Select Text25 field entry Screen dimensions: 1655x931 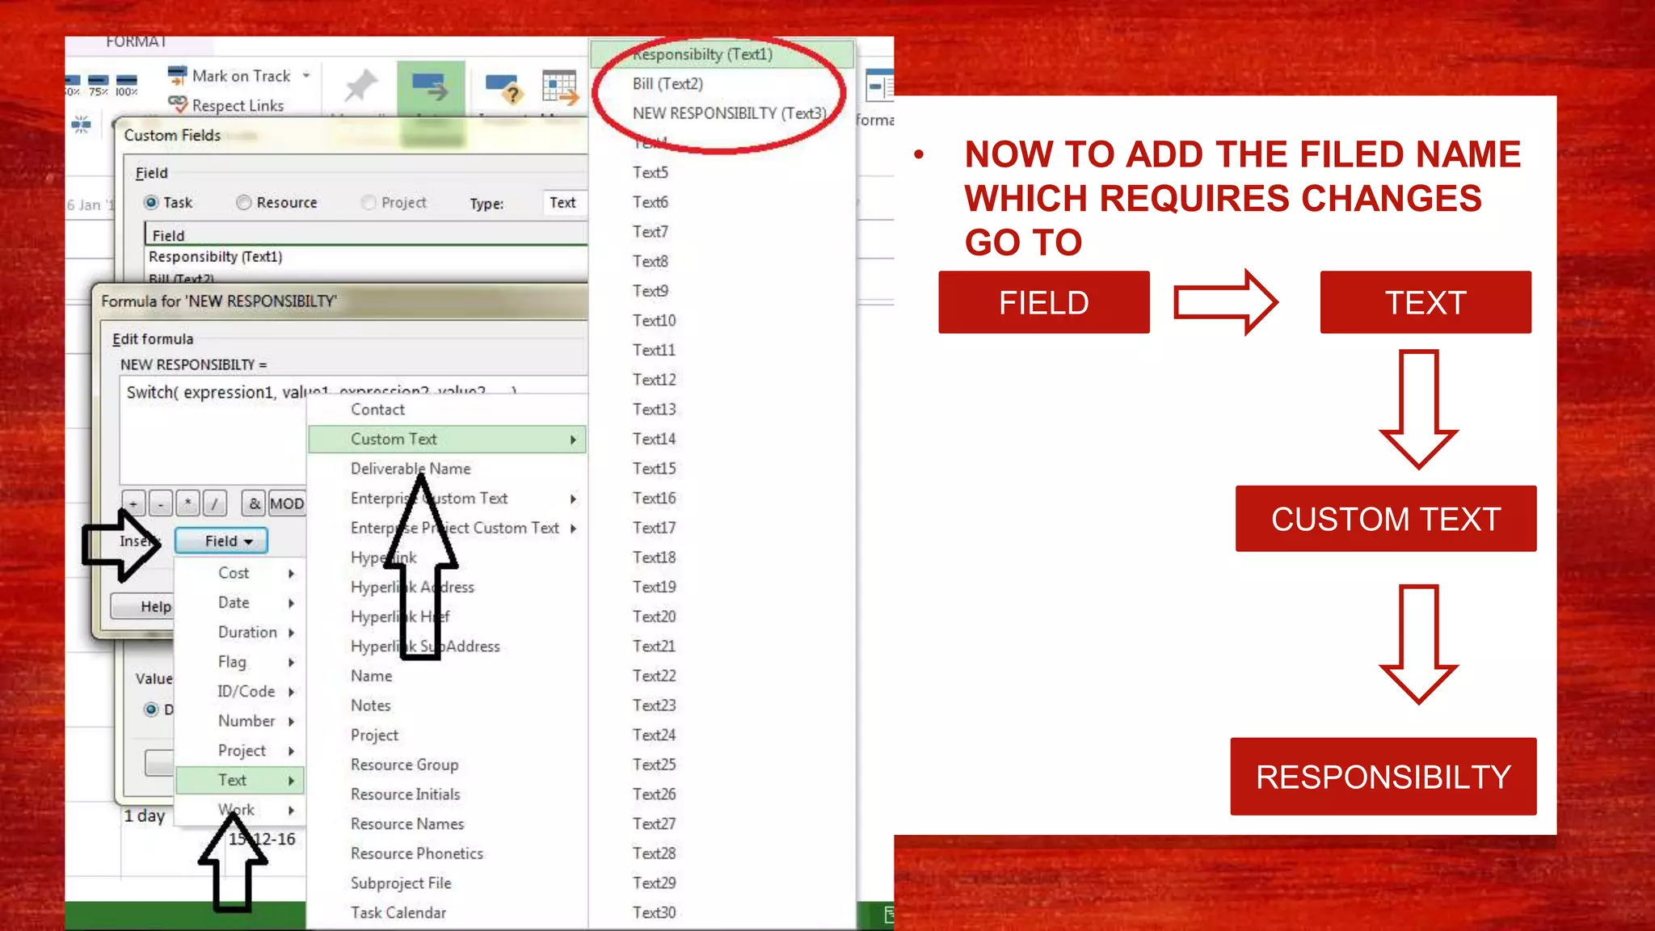point(722,765)
